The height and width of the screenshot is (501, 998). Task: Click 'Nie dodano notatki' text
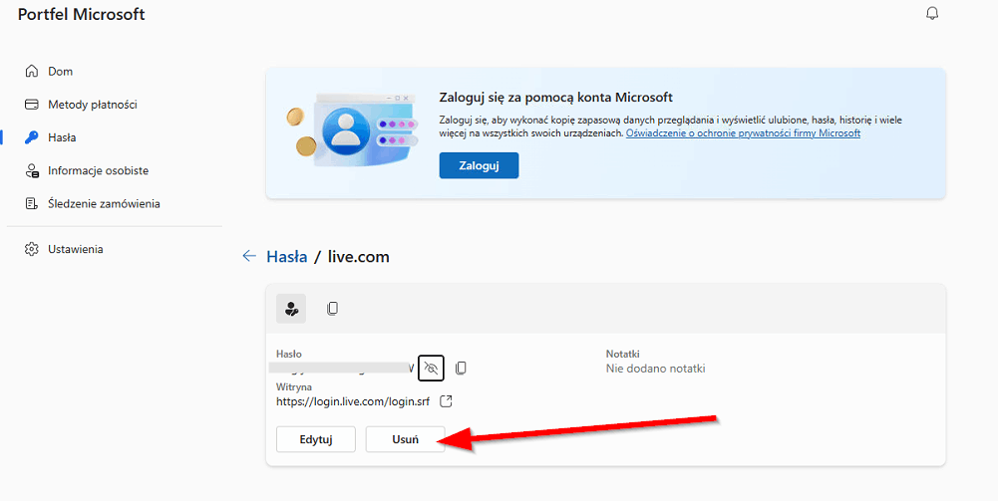pyautogui.click(x=656, y=369)
